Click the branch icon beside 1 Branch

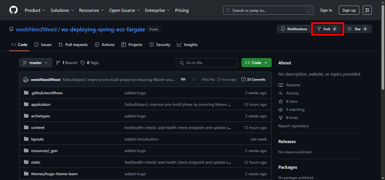(58, 63)
